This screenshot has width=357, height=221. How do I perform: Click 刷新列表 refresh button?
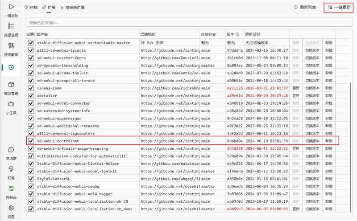click(x=305, y=7)
